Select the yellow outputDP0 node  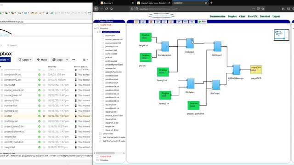pyautogui.click(x=256, y=70)
